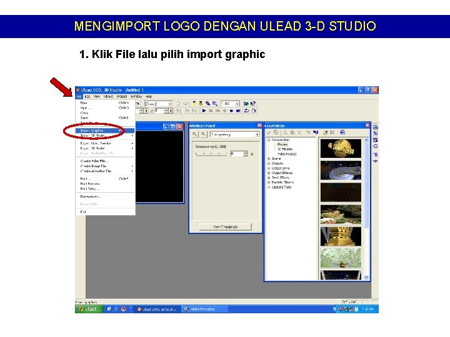Click the Windows Start button
Screen dimensions: 450x337
89,309
